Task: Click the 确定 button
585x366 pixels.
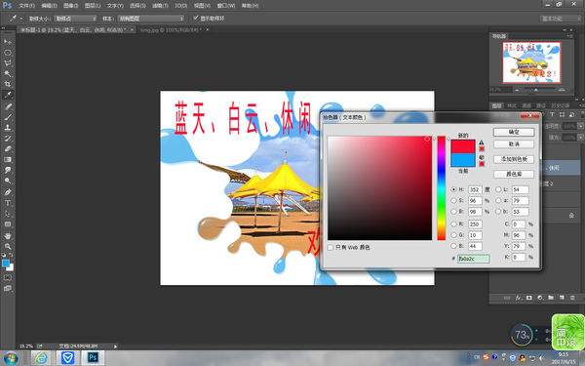Action: pos(514,132)
